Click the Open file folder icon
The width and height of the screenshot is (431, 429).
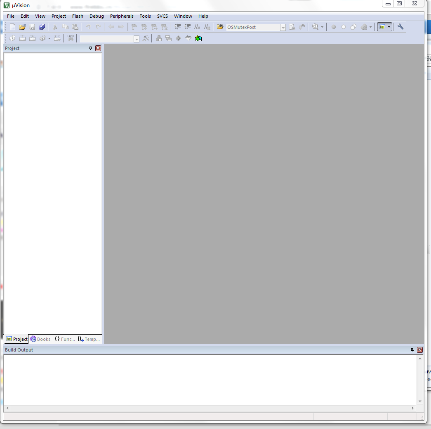[x=22, y=27]
